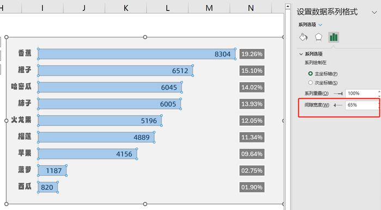This screenshot has width=381, height=210.
Task: Expand the 系列选项 dropdown under the title
Action: coord(320,24)
